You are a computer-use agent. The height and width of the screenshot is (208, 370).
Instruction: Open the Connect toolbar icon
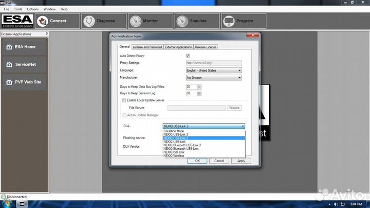pyautogui.click(x=43, y=21)
